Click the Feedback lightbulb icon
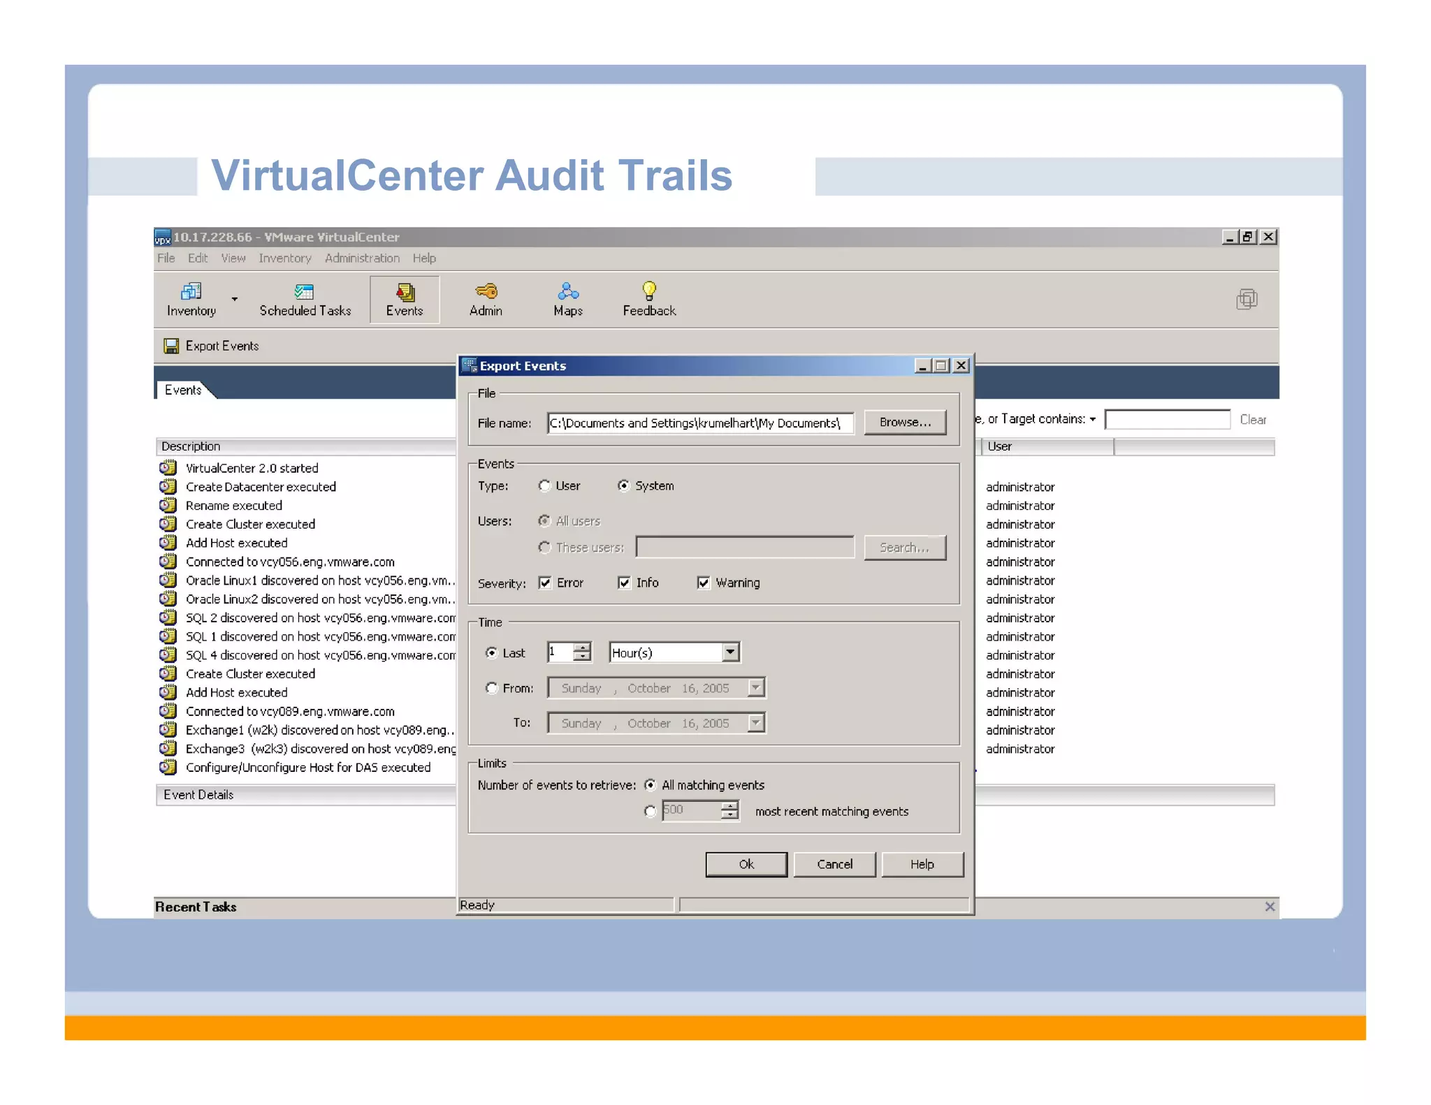1431x1105 pixels. coord(649,290)
